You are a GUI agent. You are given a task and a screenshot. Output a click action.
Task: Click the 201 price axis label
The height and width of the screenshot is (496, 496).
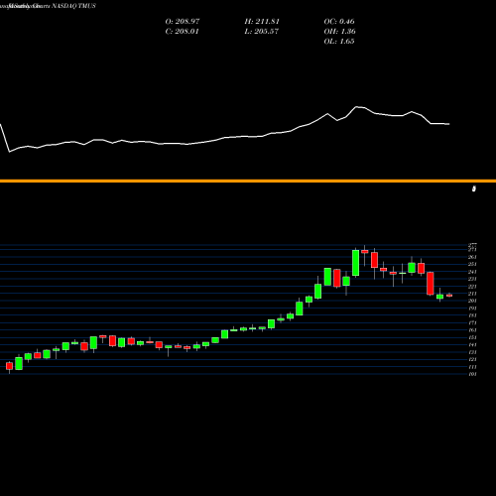(x=472, y=301)
